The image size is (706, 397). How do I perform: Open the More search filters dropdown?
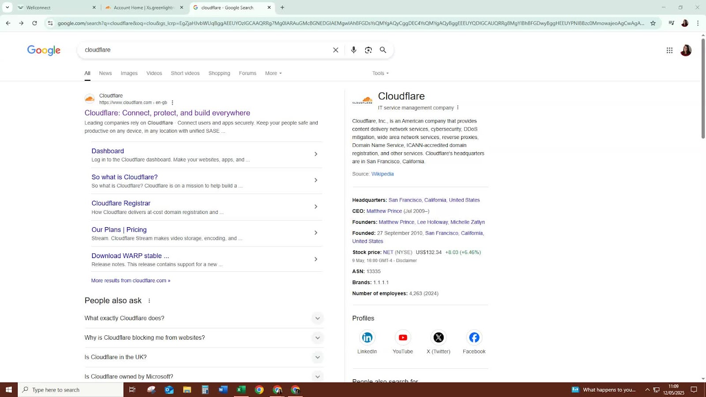pyautogui.click(x=273, y=73)
